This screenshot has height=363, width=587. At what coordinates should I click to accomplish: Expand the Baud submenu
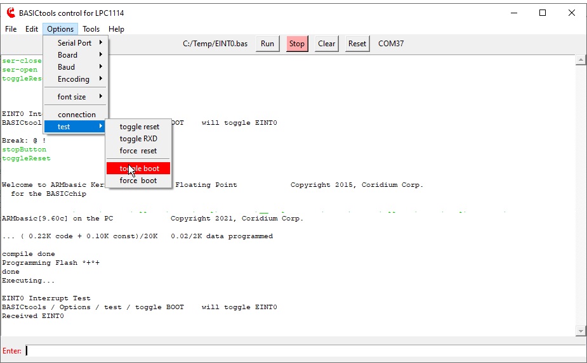[67, 67]
